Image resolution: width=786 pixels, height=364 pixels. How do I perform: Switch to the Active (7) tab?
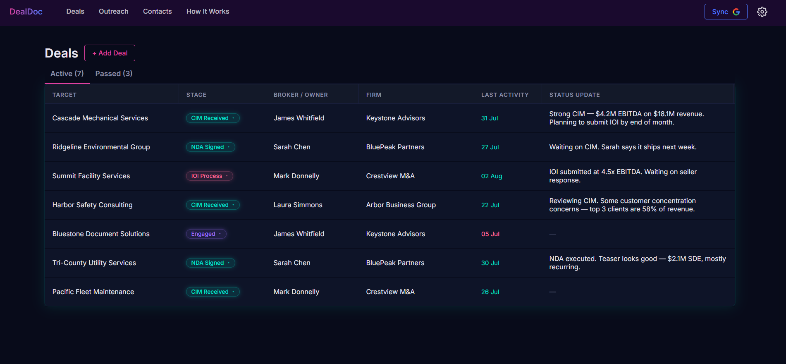point(67,74)
